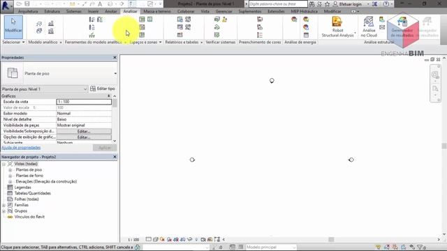Expand the Plantas de piso tree node
The image size is (447, 251).
click(10, 169)
